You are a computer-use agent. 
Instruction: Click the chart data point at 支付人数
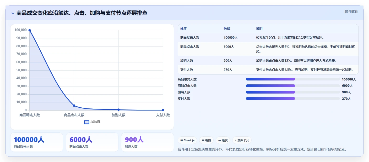tap(163, 110)
